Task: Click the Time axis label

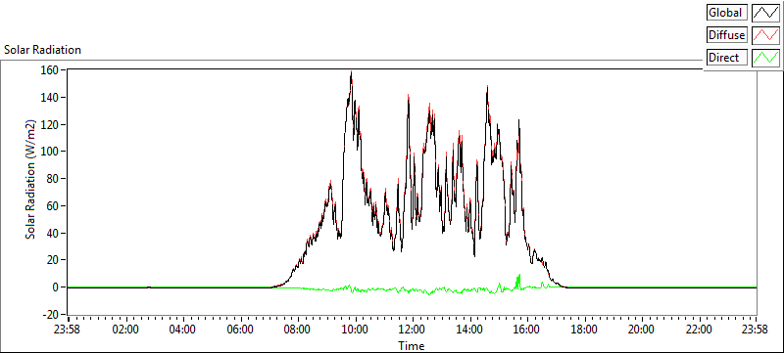Action: click(412, 345)
